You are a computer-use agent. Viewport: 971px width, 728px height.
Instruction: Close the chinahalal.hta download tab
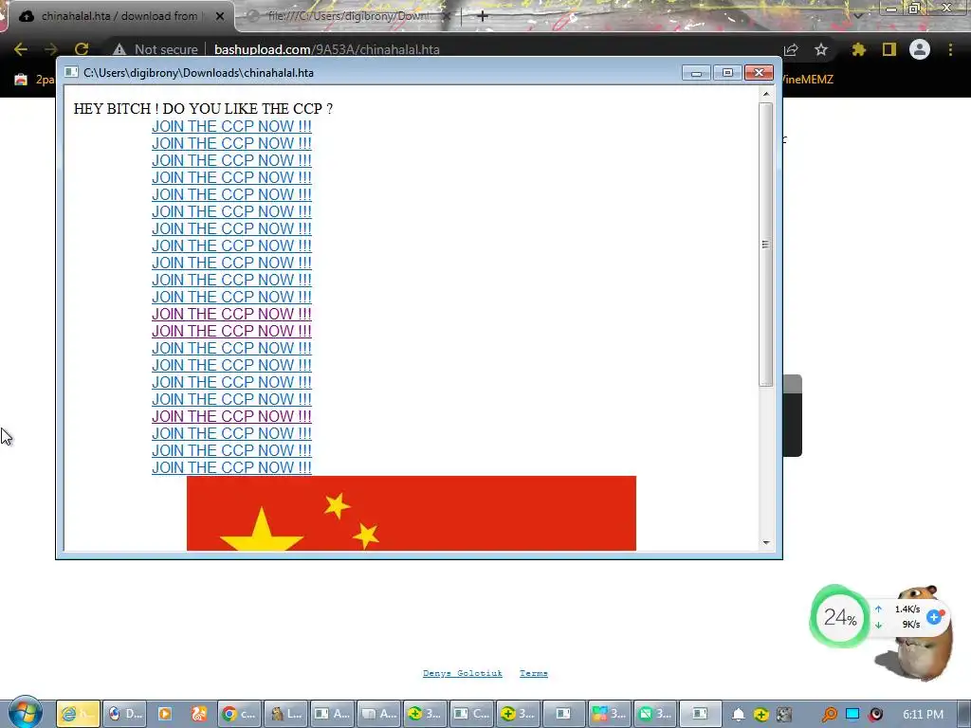pyautogui.click(x=220, y=17)
